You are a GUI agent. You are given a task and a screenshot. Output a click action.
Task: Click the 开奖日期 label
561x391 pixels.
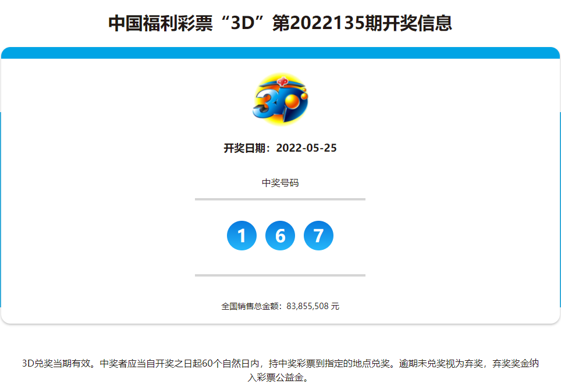tap(247, 148)
